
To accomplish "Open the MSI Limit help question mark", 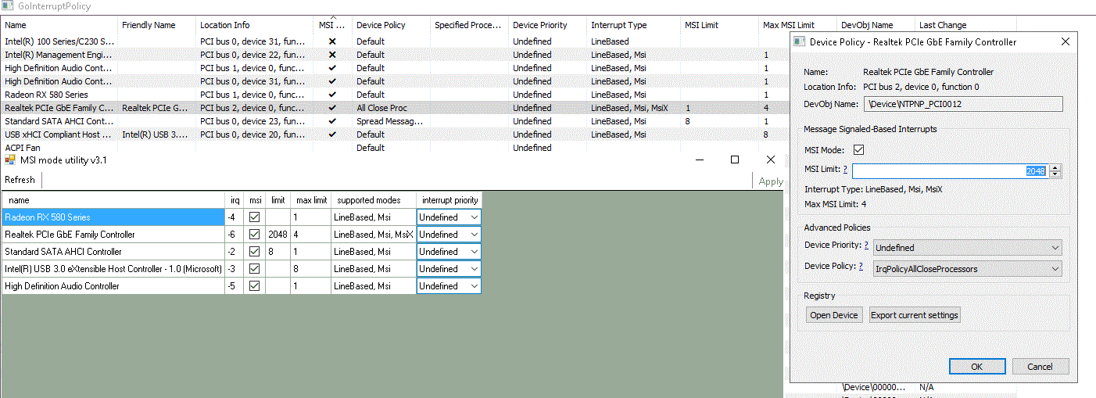I will 845,170.
